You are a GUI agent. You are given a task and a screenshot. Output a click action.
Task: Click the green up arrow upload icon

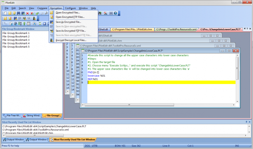coord(24,24)
